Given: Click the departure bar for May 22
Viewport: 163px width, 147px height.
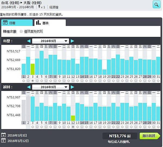Looking at the screenshot, I should click(118, 65).
